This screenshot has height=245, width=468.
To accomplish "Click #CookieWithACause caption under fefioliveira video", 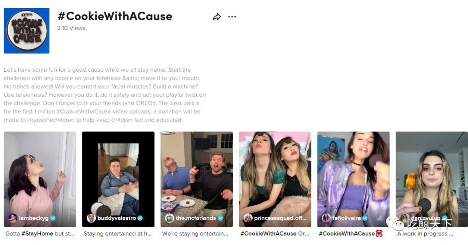I will (x=347, y=234).
